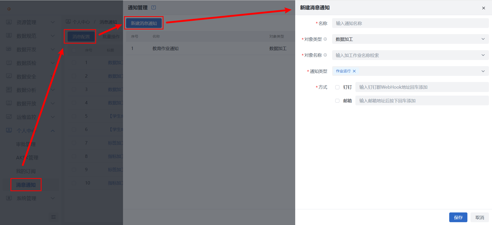Remove the 作业运行 tag with its X
Image resolution: width=492 pixels, height=225 pixels.
[x=354, y=71]
